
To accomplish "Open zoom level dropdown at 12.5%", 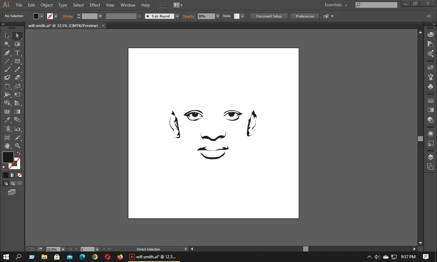I will [63, 249].
